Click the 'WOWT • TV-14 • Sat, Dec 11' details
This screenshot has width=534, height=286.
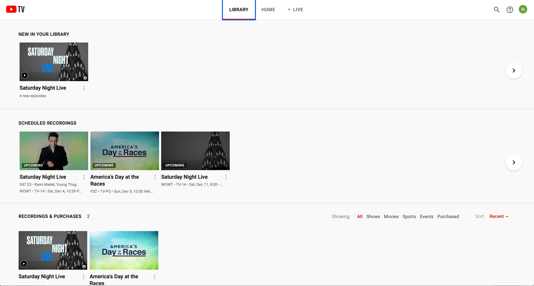(x=192, y=184)
